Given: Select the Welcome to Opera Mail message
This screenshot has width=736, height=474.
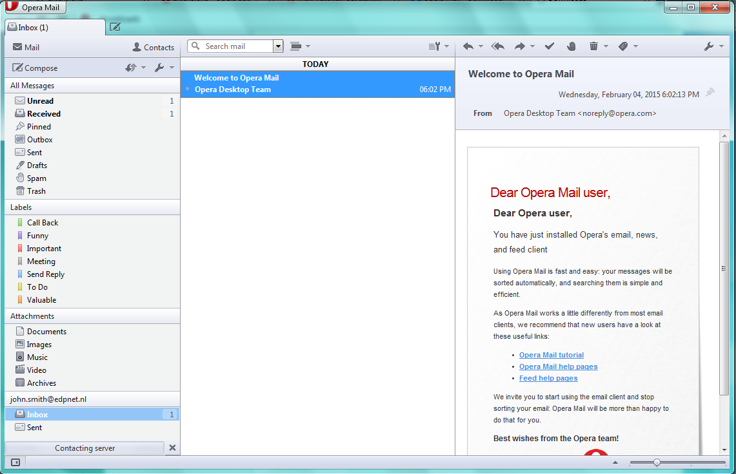Looking at the screenshot, I should 318,84.
